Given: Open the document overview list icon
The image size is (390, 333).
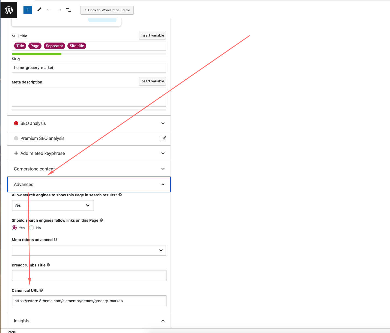Looking at the screenshot, I should pyautogui.click(x=69, y=10).
